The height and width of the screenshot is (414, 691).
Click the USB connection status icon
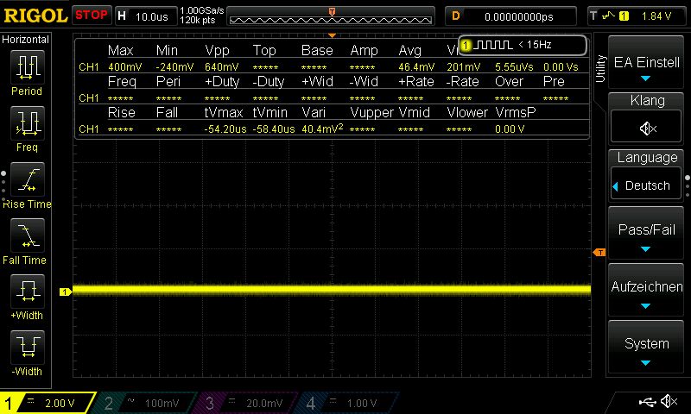646,402
